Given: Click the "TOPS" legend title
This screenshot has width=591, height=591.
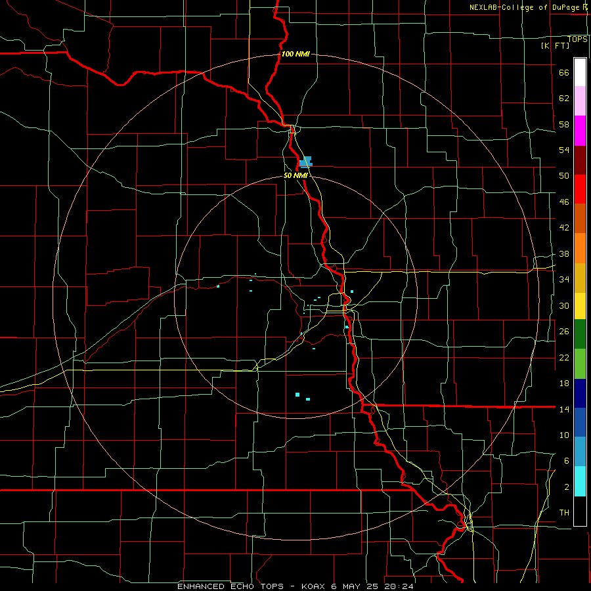Looking at the screenshot, I should tap(577, 39).
